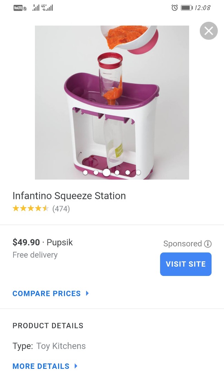Tap the Pupsik seller name
The image size is (224, 373).
(60, 242)
